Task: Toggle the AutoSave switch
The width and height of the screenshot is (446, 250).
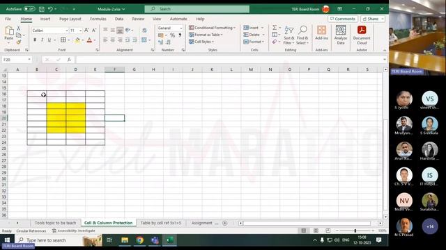Action: 29,9
